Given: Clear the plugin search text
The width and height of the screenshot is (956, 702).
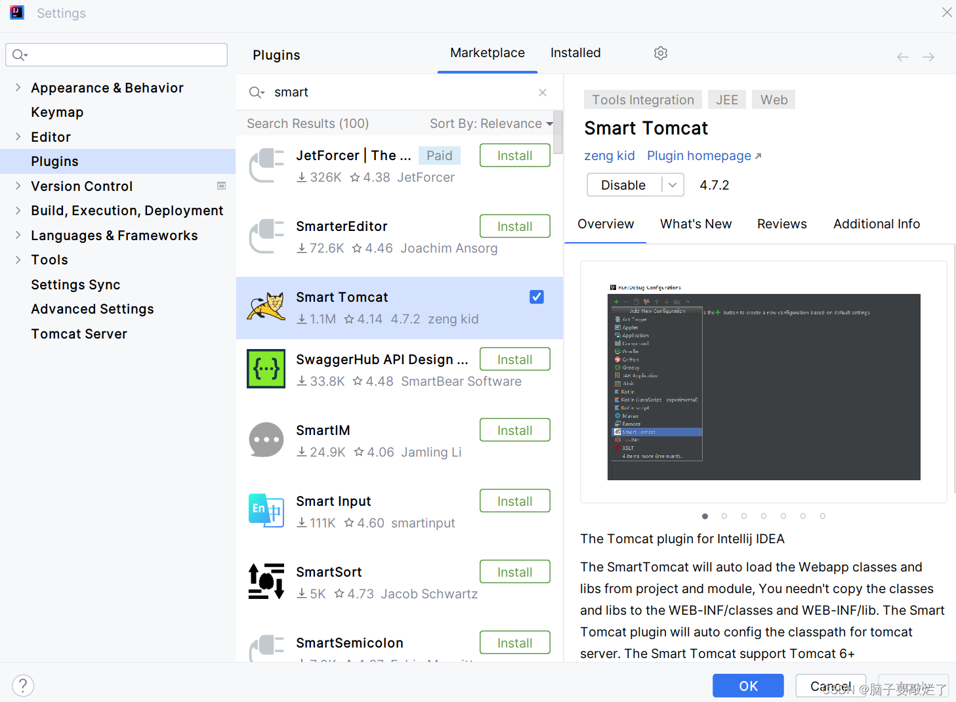Looking at the screenshot, I should (x=543, y=93).
